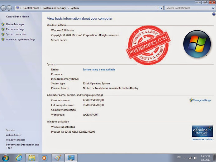Image resolution: width=216 pixels, height=162 pixels.
Task: Restore down the System window
Action: [205, 2]
